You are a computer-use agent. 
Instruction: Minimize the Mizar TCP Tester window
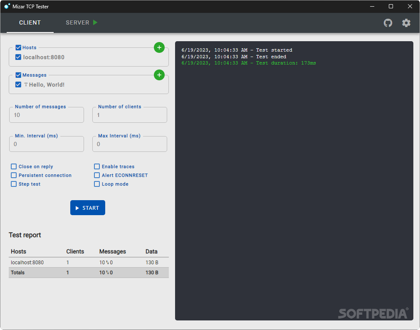pyautogui.click(x=372, y=6)
